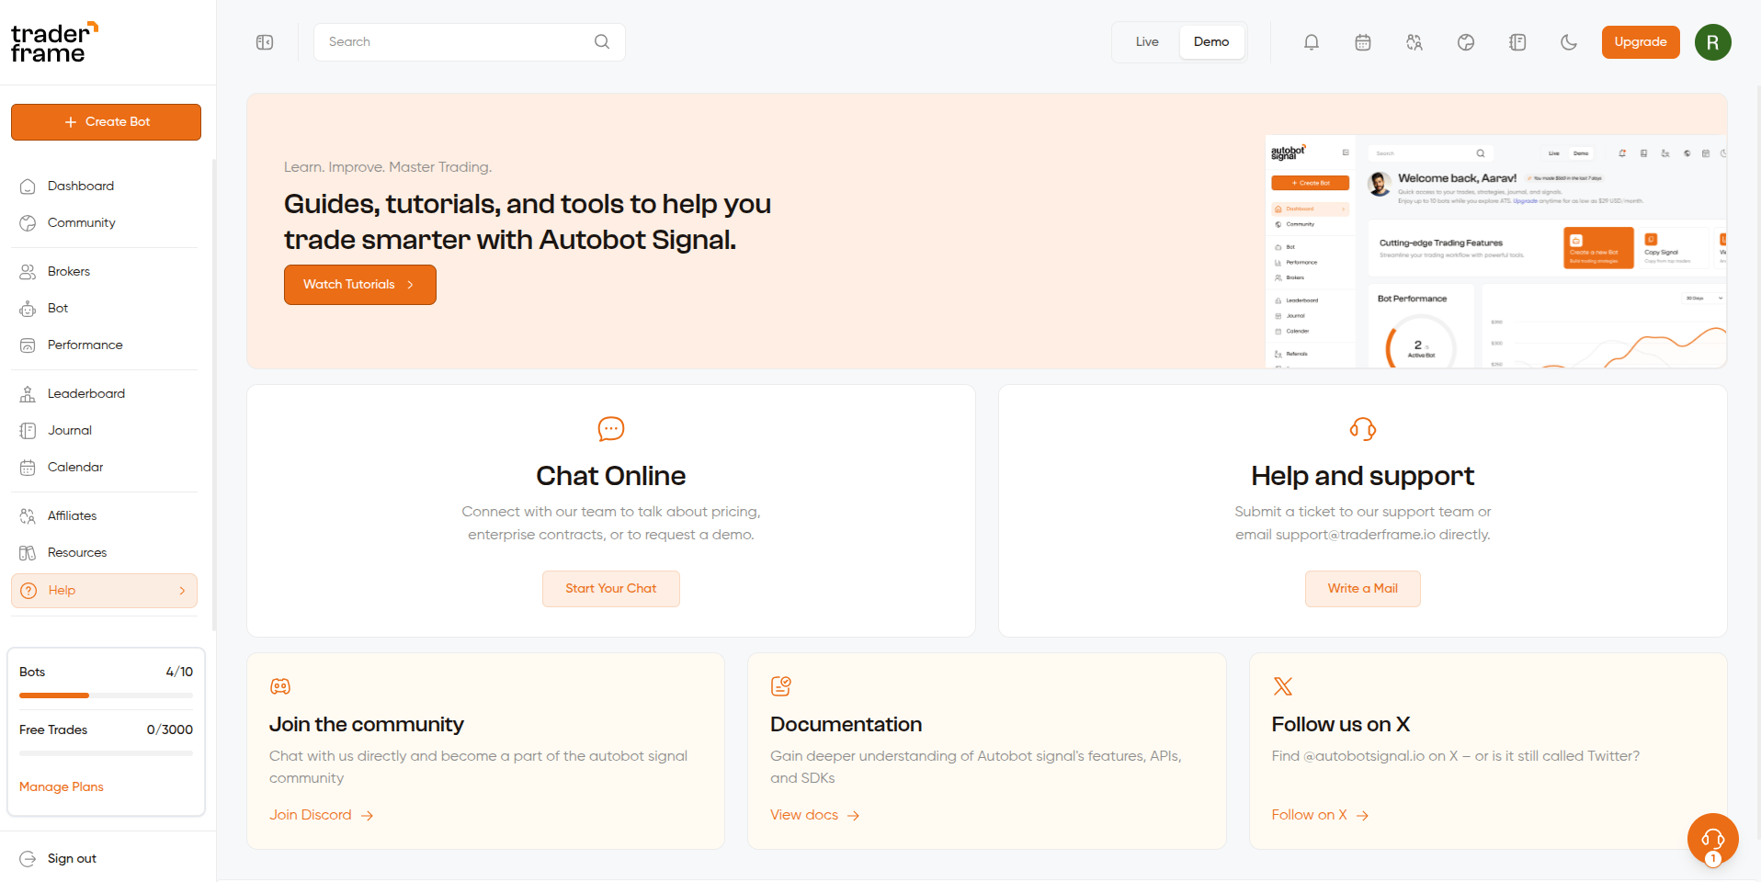Click the Sign out arrow icon

tap(28, 859)
